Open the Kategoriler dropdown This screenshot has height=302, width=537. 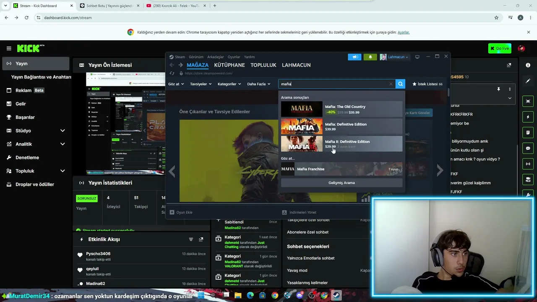click(x=229, y=84)
